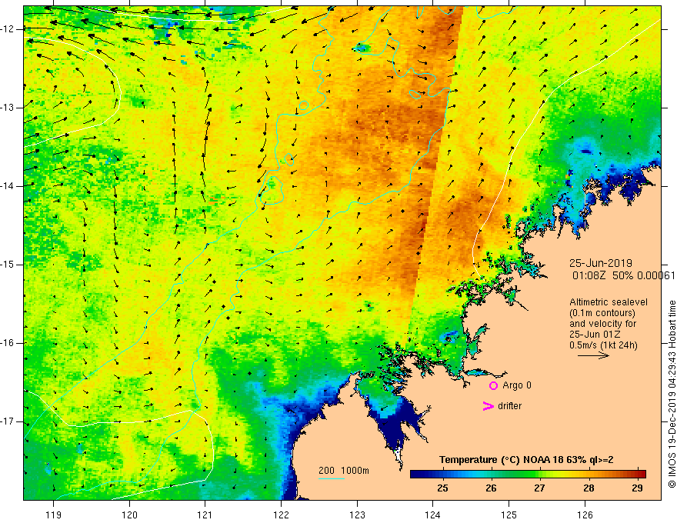Click the colorbar tick label '25'
This screenshot has width=677, height=523.
pyautogui.click(x=442, y=488)
